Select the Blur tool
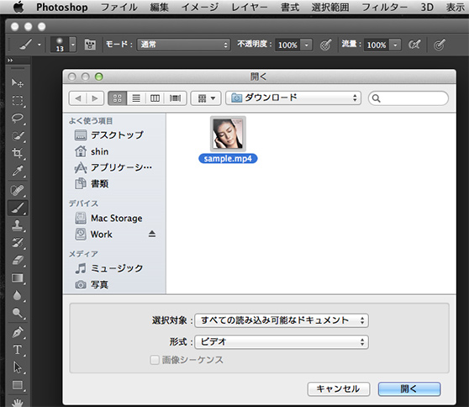The image size is (469, 407). click(x=18, y=295)
